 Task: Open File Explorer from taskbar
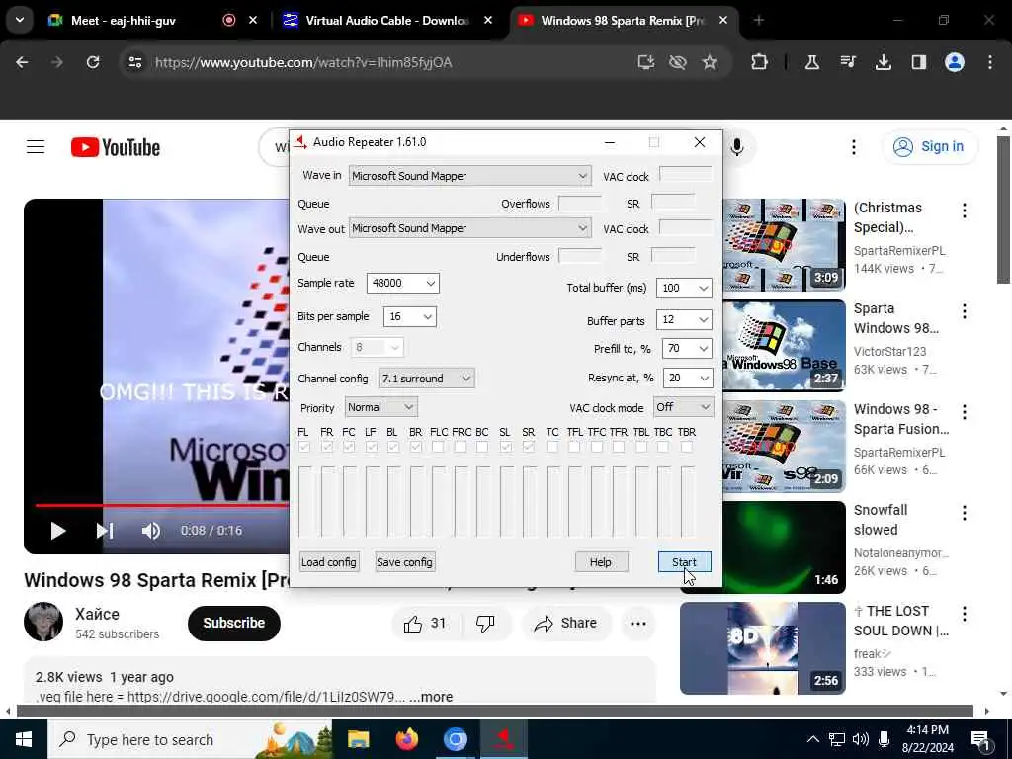pyautogui.click(x=358, y=739)
